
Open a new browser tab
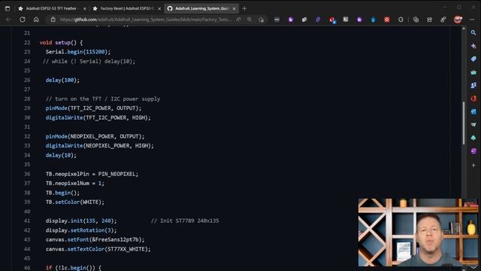pos(244,8)
